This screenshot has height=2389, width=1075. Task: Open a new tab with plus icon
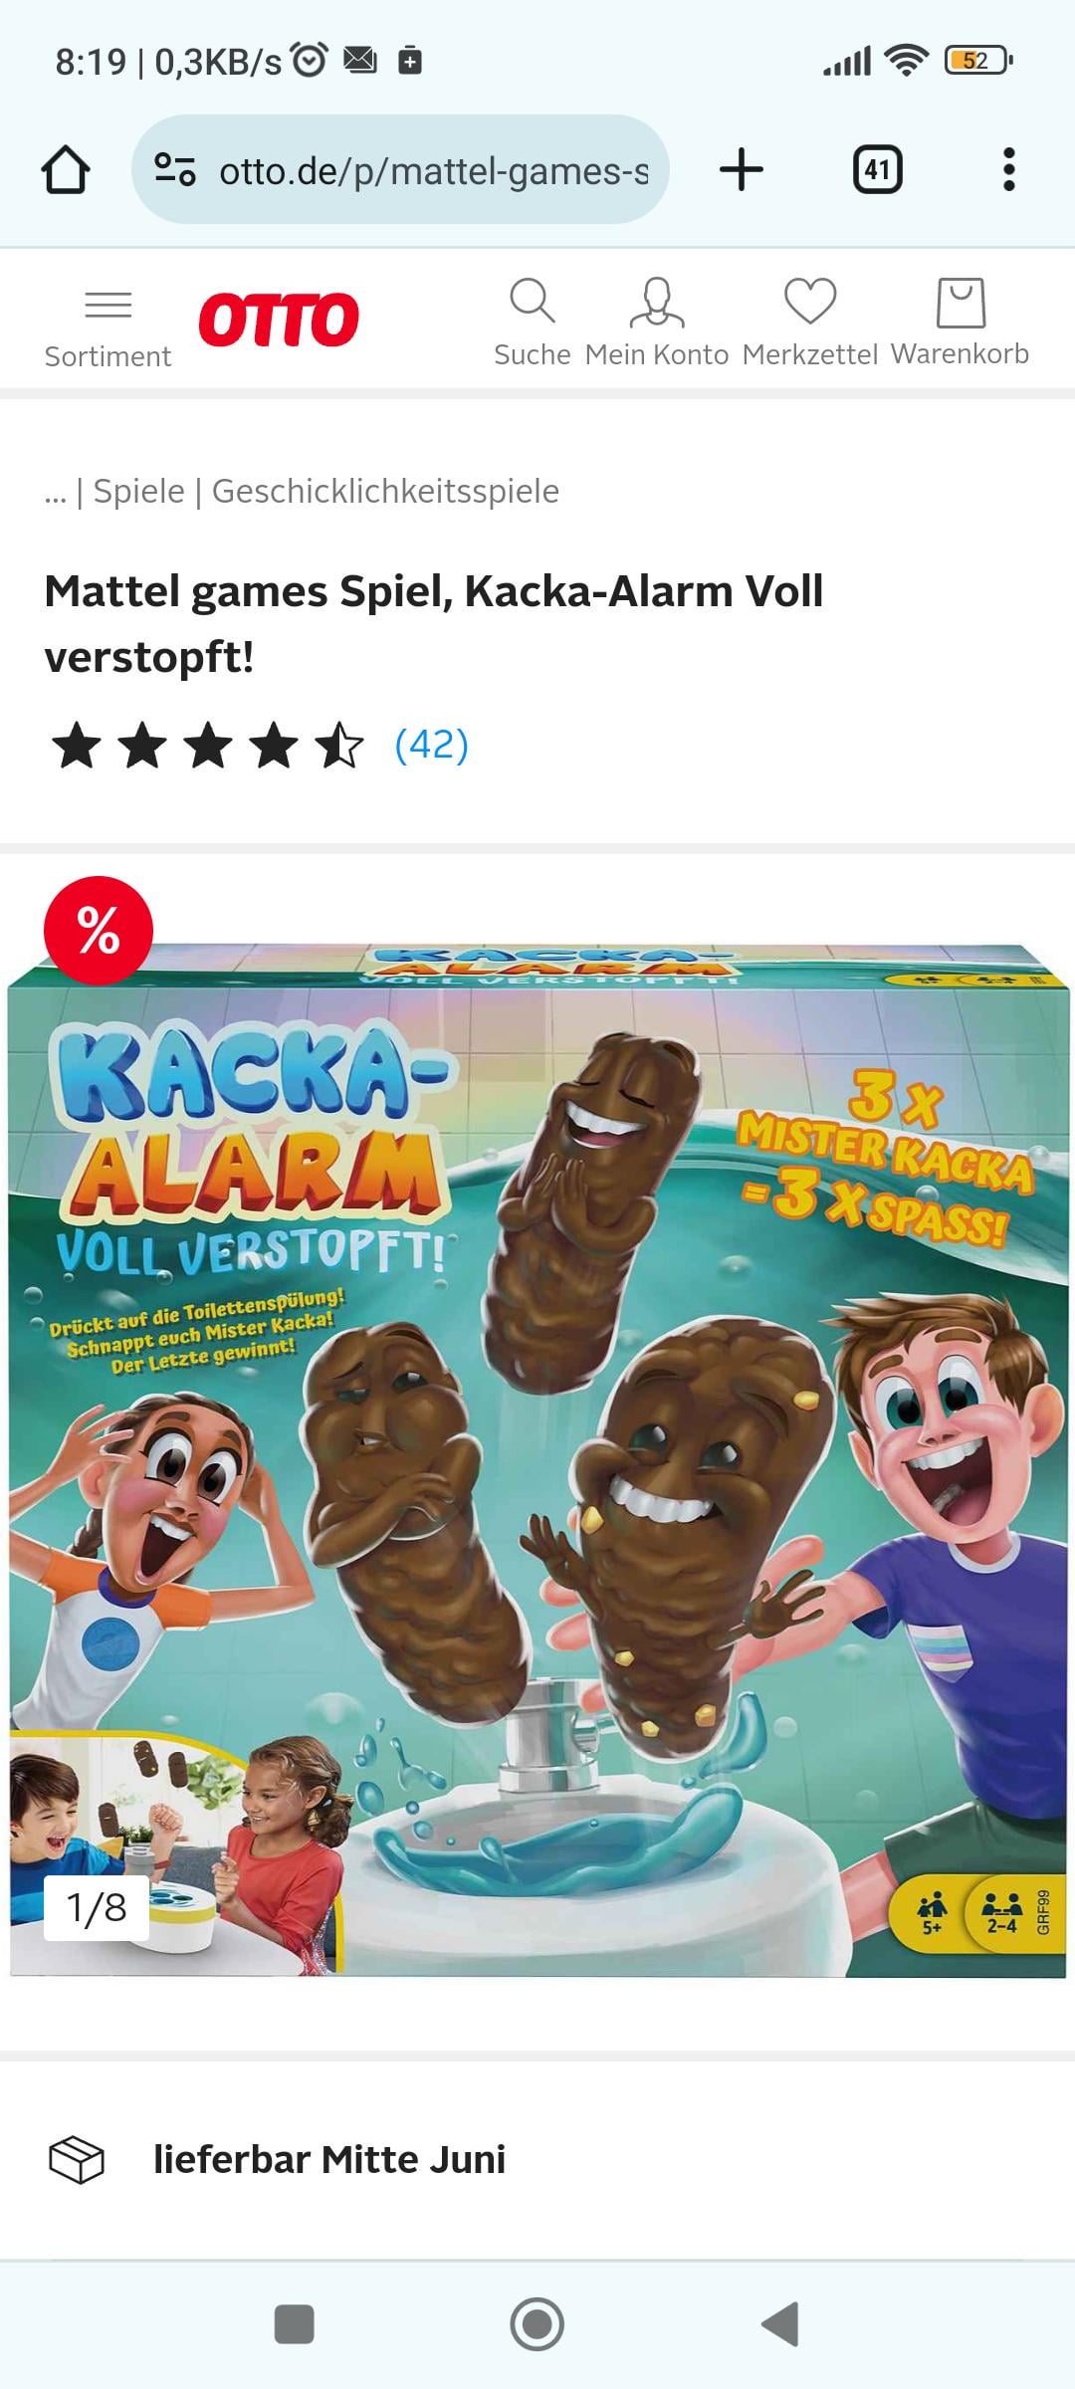(x=742, y=169)
